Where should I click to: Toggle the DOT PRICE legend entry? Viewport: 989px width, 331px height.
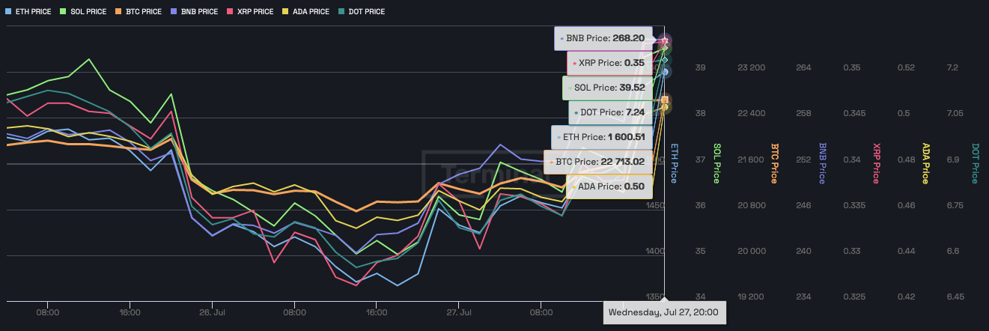[361, 12]
